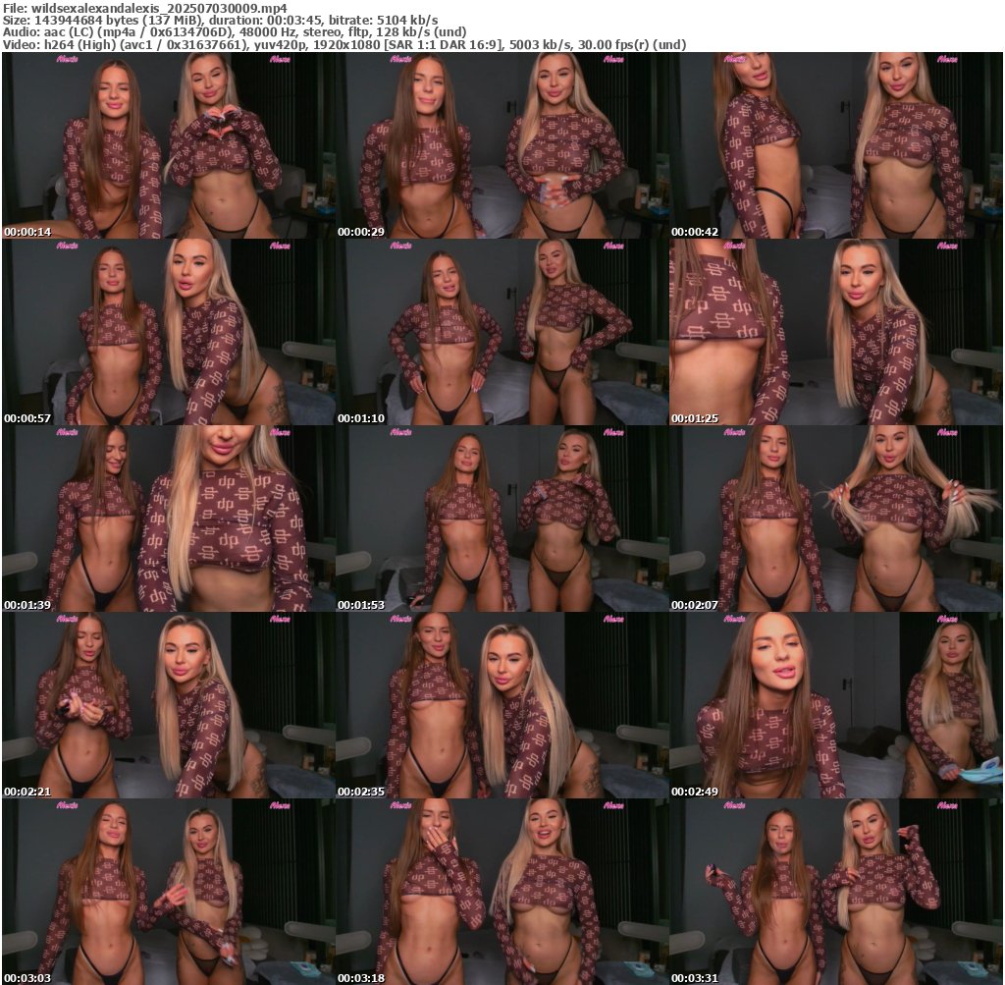Image resolution: width=1005 pixels, height=985 pixels.
Task: Click the 'Size: 143944684 bytes' info line
Action: click(x=221, y=20)
